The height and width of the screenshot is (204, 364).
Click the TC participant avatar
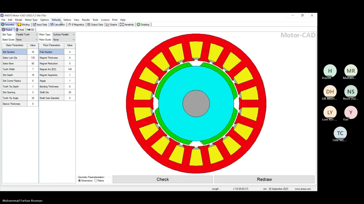coord(340,133)
